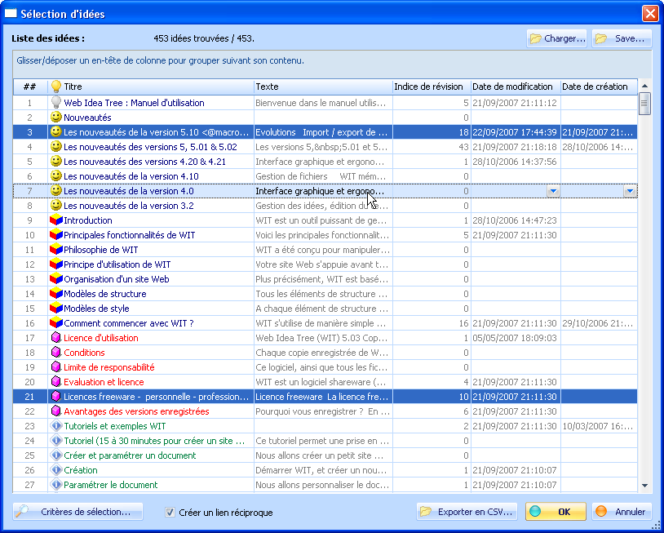Screen dimensions: 664x533
Task: Click the vertical scrollbar down arrow
Action: click(x=644, y=485)
